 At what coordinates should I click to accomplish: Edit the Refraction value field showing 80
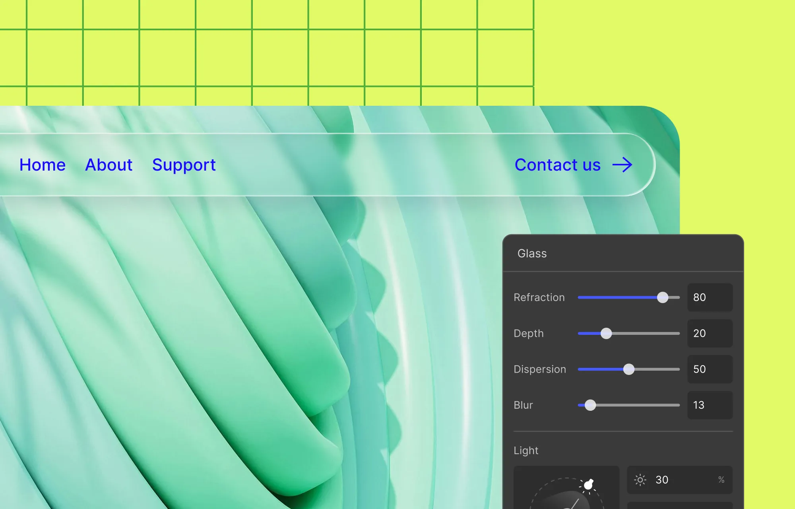710,297
